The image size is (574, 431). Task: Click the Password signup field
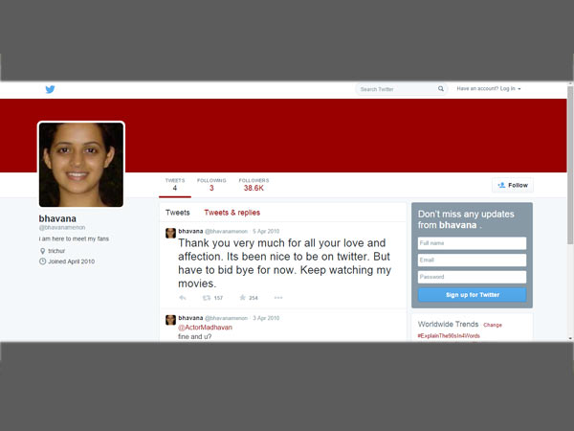(x=472, y=277)
